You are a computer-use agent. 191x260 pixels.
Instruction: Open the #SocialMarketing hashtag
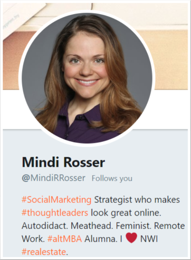57,200
